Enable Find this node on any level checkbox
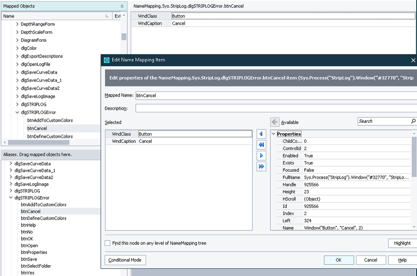Image resolution: width=417 pixels, height=276 pixels. click(x=108, y=243)
